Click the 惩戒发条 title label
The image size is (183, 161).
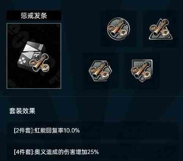(x=34, y=16)
